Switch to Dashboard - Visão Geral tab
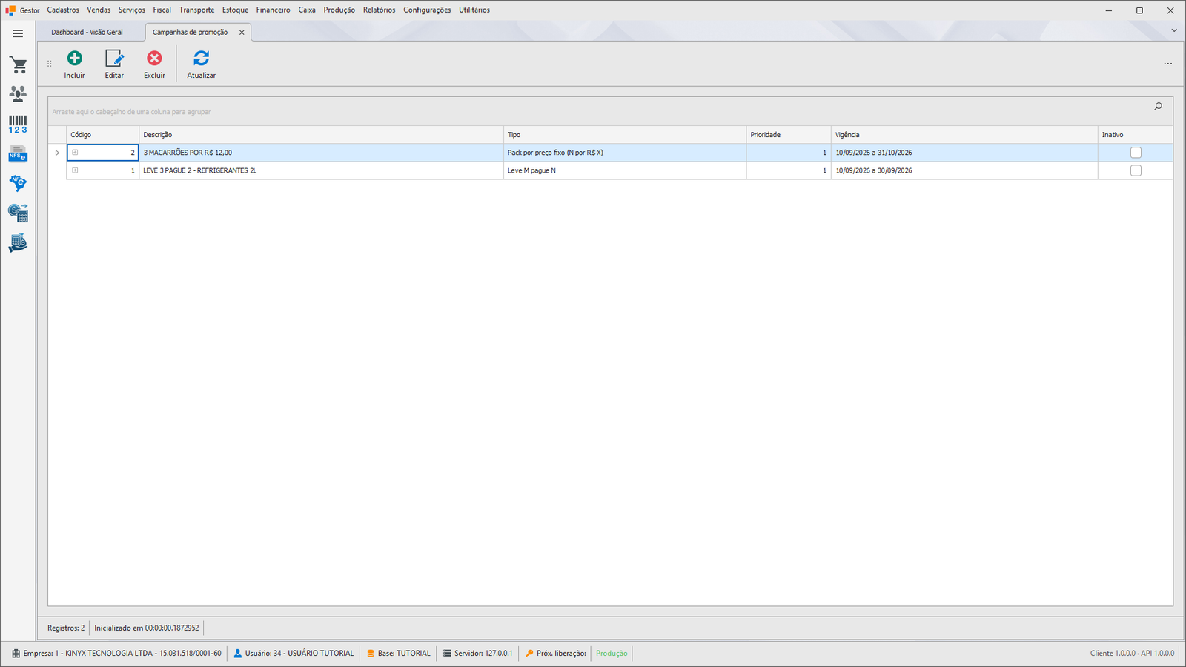The image size is (1186, 667). pyautogui.click(x=87, y=32)
